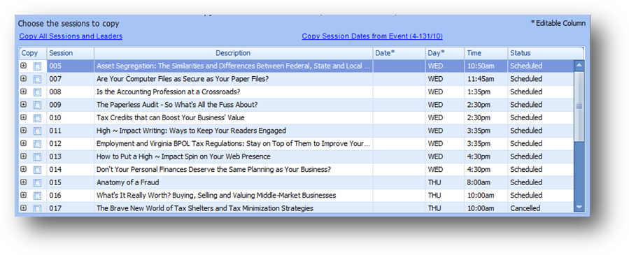The width and height of the screenshot is (629, 255).
Task: Sort by the Description column header
Action: coord(233,53)
